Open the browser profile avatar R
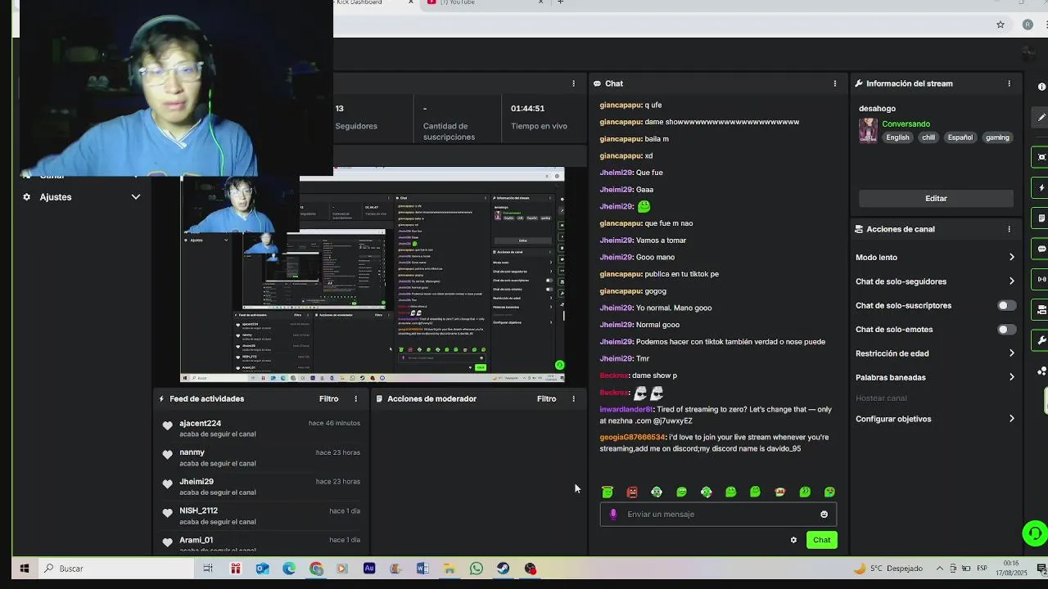1048x589 pixels. 1028,25
